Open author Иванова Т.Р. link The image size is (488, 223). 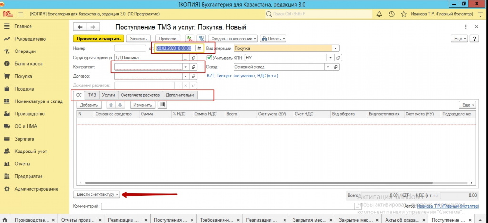447,206
